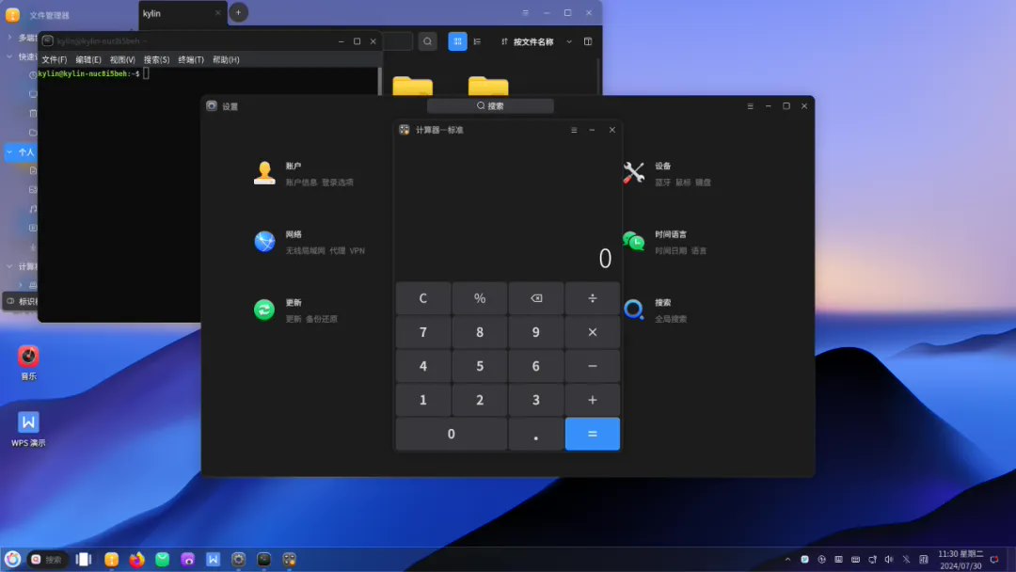Viewport: 1016px width, 572px height.
Task: Open the 账户 (Account) settings icon
Action: pos(264,173)
